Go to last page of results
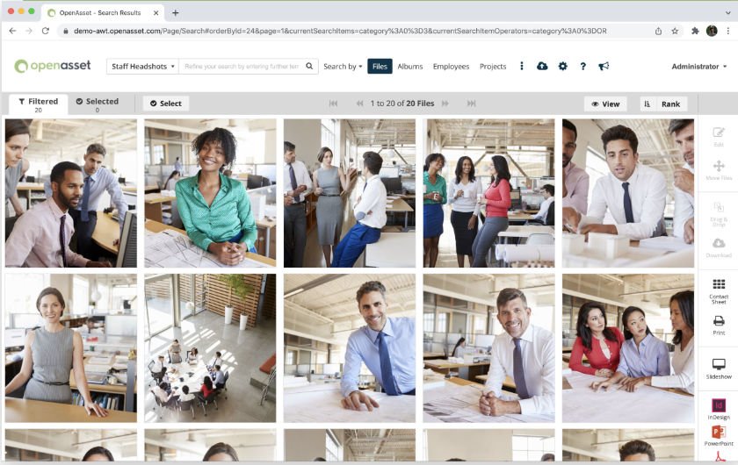 [471, 104]
